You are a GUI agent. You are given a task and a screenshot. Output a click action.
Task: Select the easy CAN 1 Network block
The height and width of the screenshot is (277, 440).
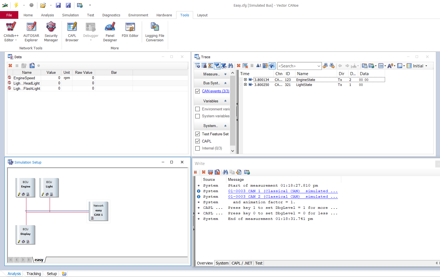[98, 211]
